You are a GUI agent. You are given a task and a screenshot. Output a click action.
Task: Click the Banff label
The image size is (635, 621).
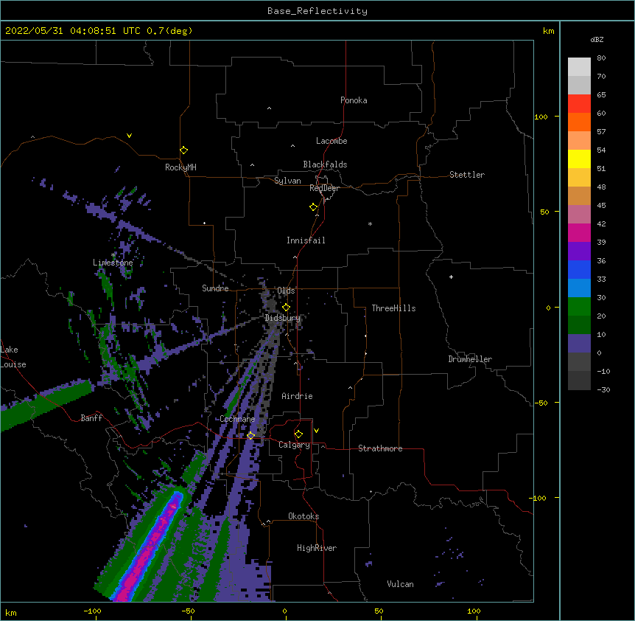(91, 418)
